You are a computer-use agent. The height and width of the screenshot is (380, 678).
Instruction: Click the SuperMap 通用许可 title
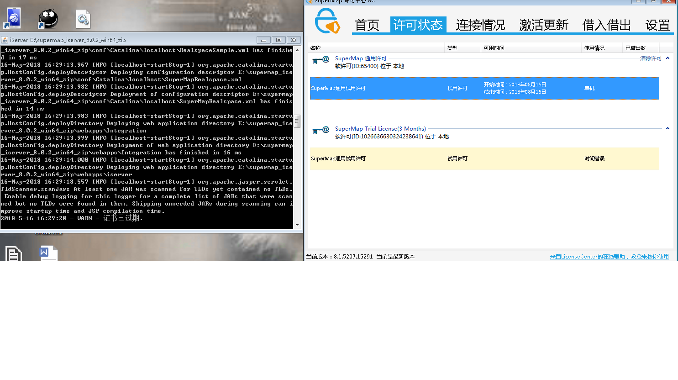pos(361,58)
